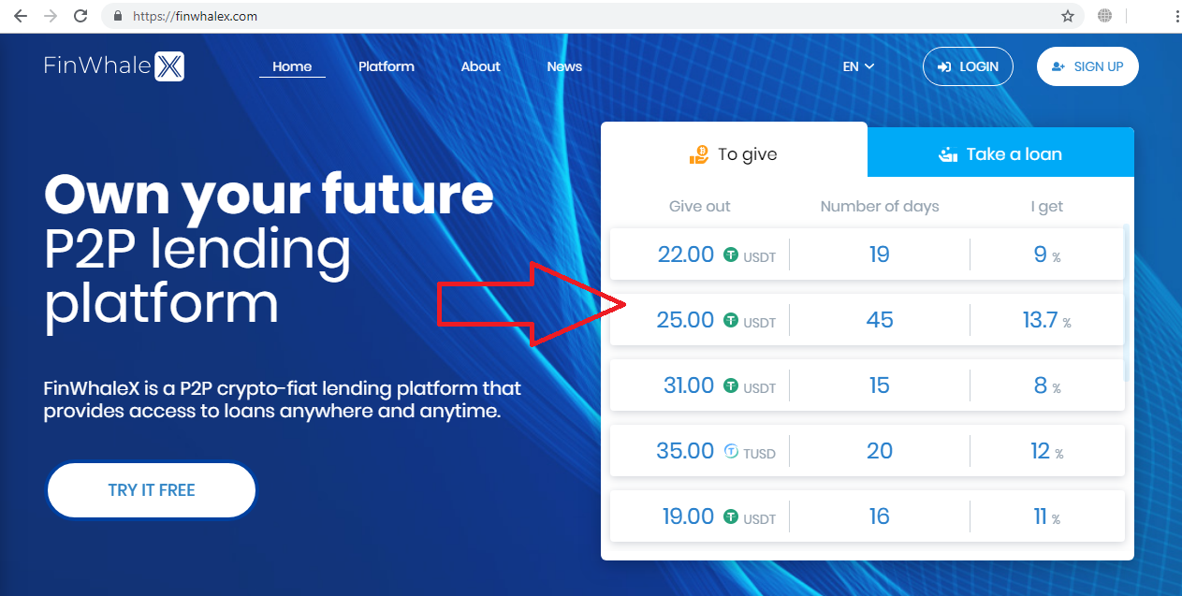Click the 12 % return value
The height and width of the screenshot is (596, 1182).
tap(1046, 451)
